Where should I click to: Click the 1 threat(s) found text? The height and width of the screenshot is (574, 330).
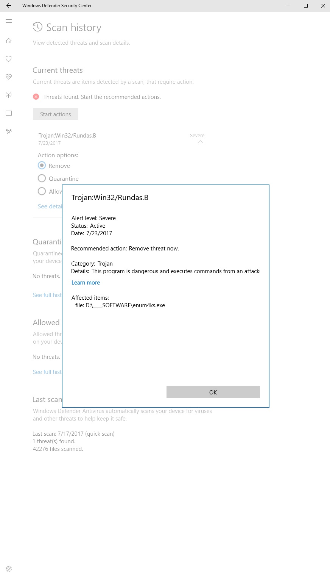tap(54, 441)
